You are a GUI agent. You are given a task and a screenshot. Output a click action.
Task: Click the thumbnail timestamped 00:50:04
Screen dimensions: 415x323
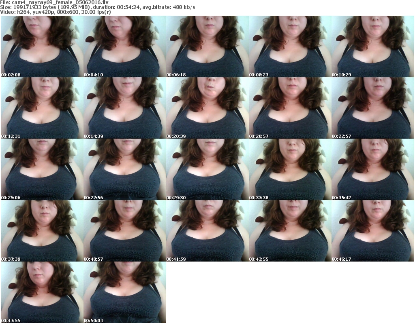click(x=125, y=292)
